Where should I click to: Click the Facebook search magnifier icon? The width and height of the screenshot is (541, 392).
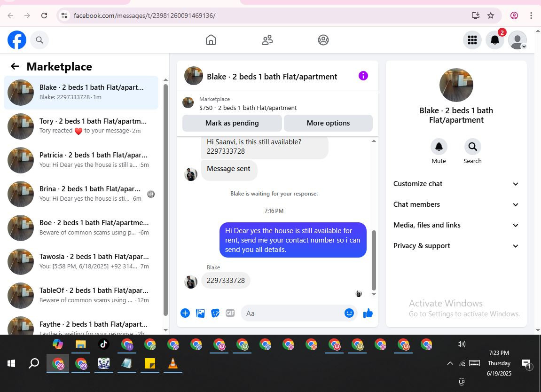pyautogui.click(x=39, y=40)
